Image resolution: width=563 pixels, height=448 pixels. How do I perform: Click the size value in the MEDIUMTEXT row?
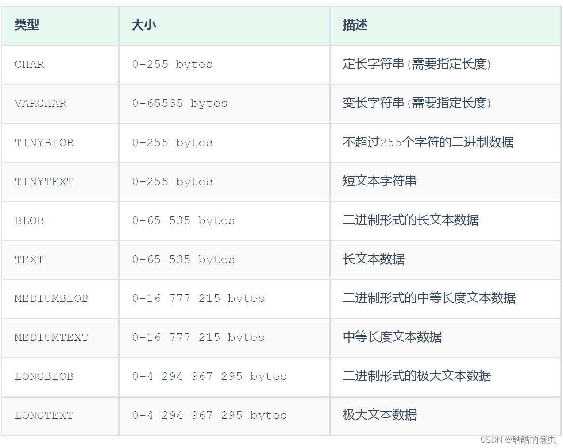tap(198, 337)
